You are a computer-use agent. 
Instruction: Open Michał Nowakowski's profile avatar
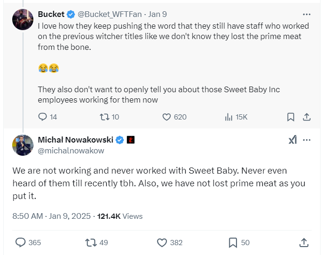[23, 144]
